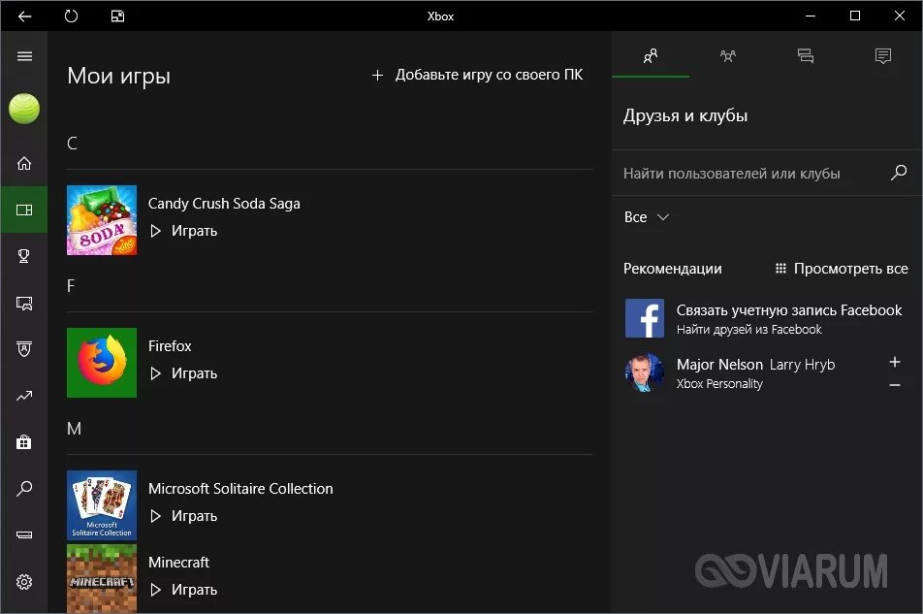Remove Major Nelson suggestion with minus

click(895, 385)
